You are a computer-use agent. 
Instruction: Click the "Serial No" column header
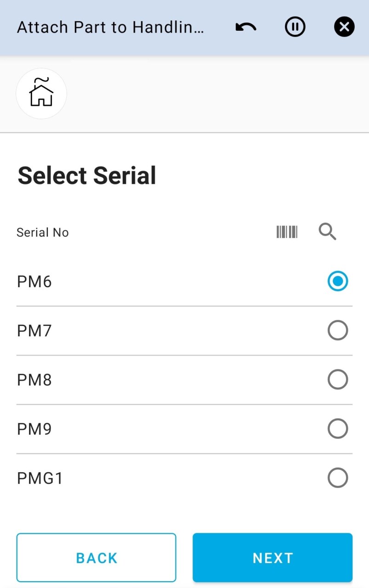click(x=43, y=232)
